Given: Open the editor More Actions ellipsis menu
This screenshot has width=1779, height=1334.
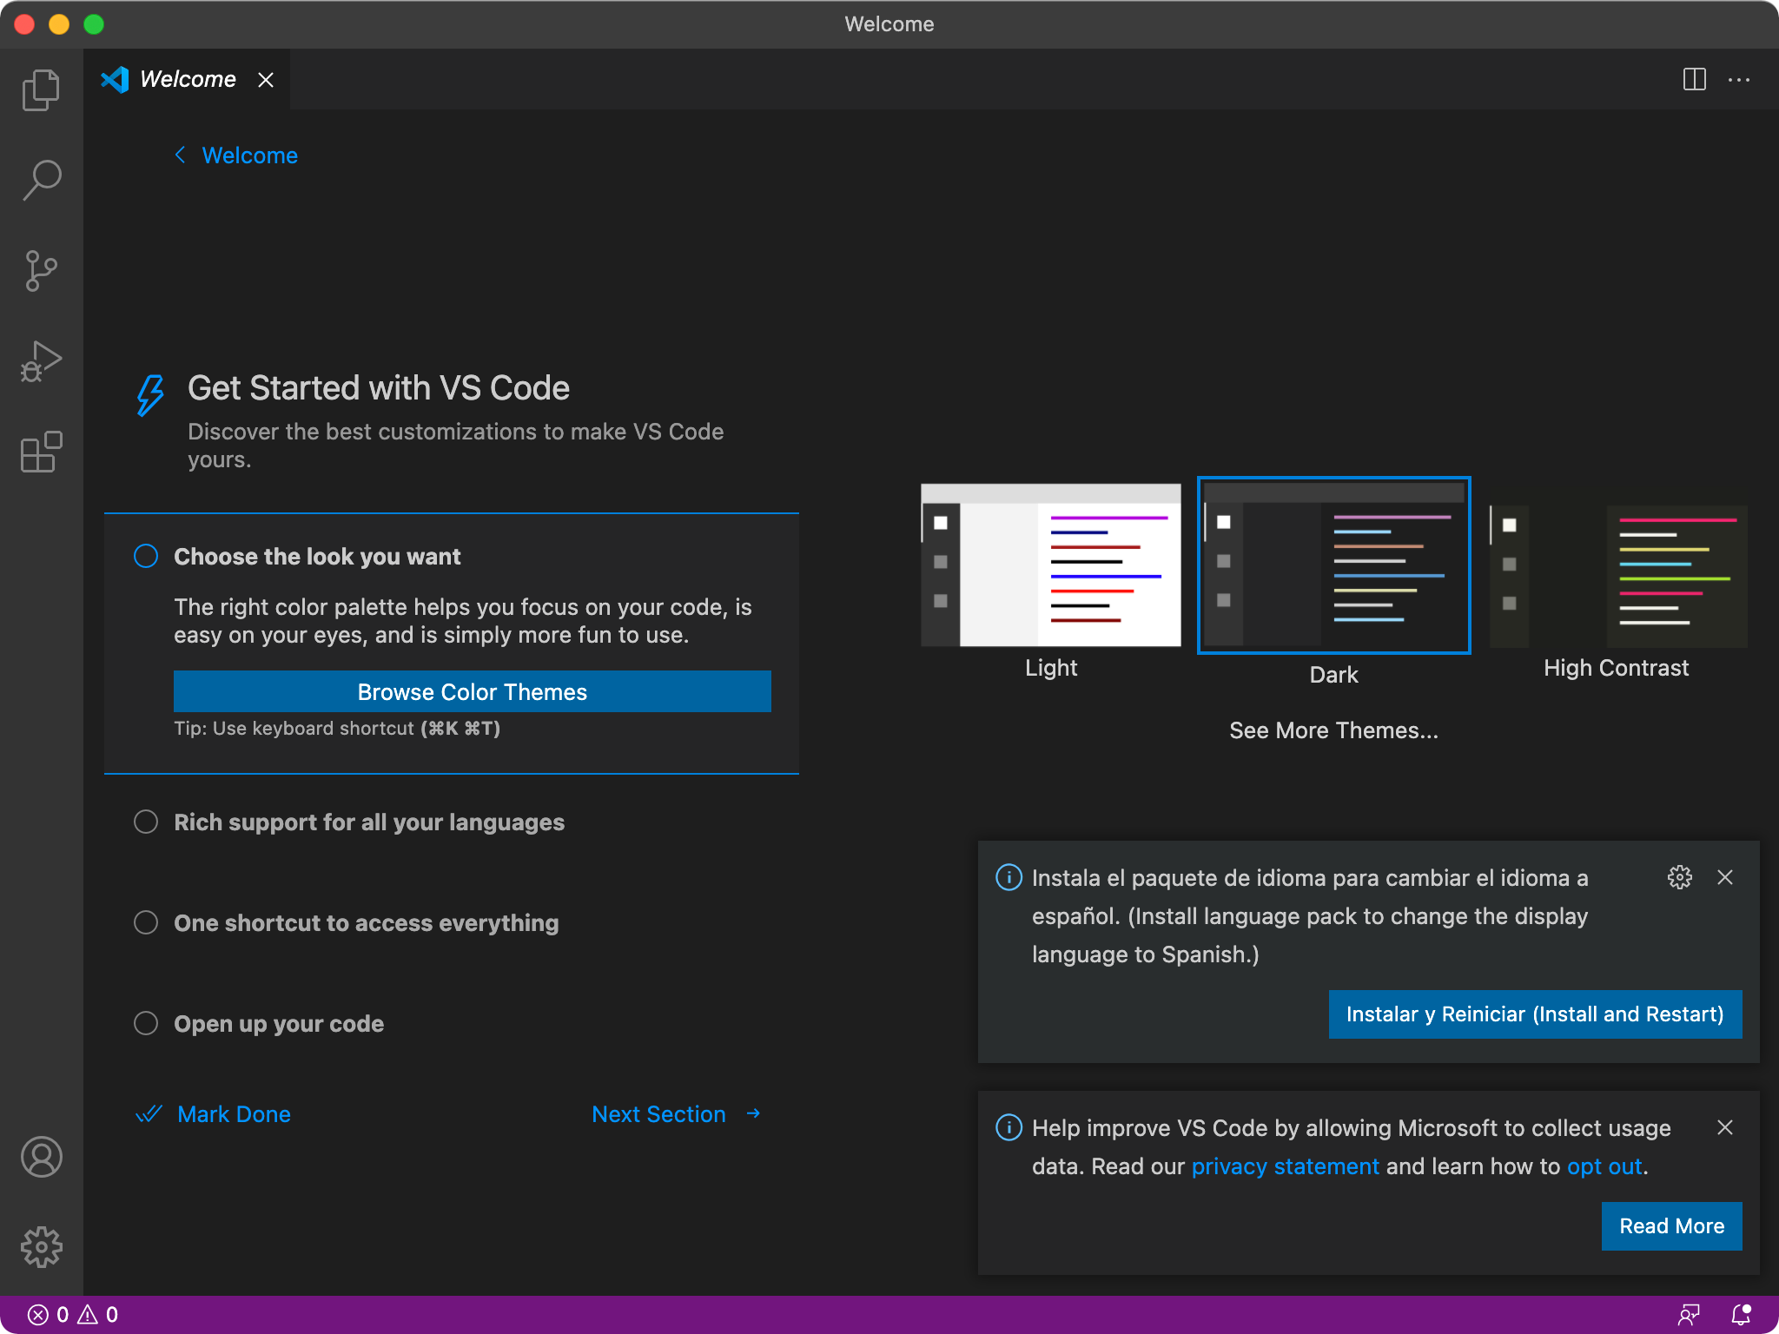Looking at the screenshot, I should 1740,79.
